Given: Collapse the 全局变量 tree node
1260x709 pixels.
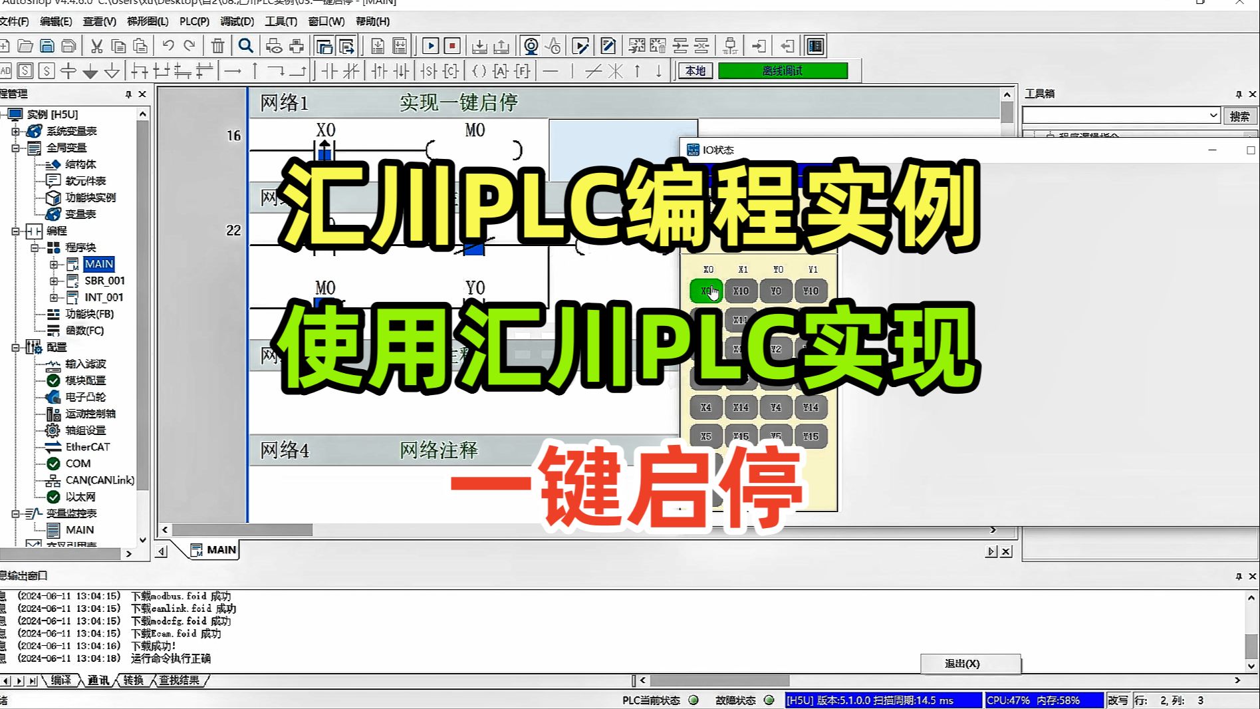Looking at the screenshot, I should click(x=15, y=148).
